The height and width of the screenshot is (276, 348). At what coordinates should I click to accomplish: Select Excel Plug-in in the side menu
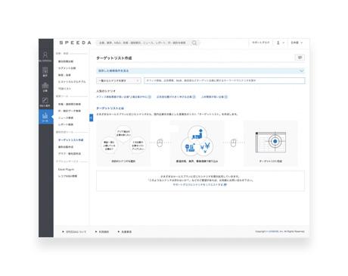point(66,169)
